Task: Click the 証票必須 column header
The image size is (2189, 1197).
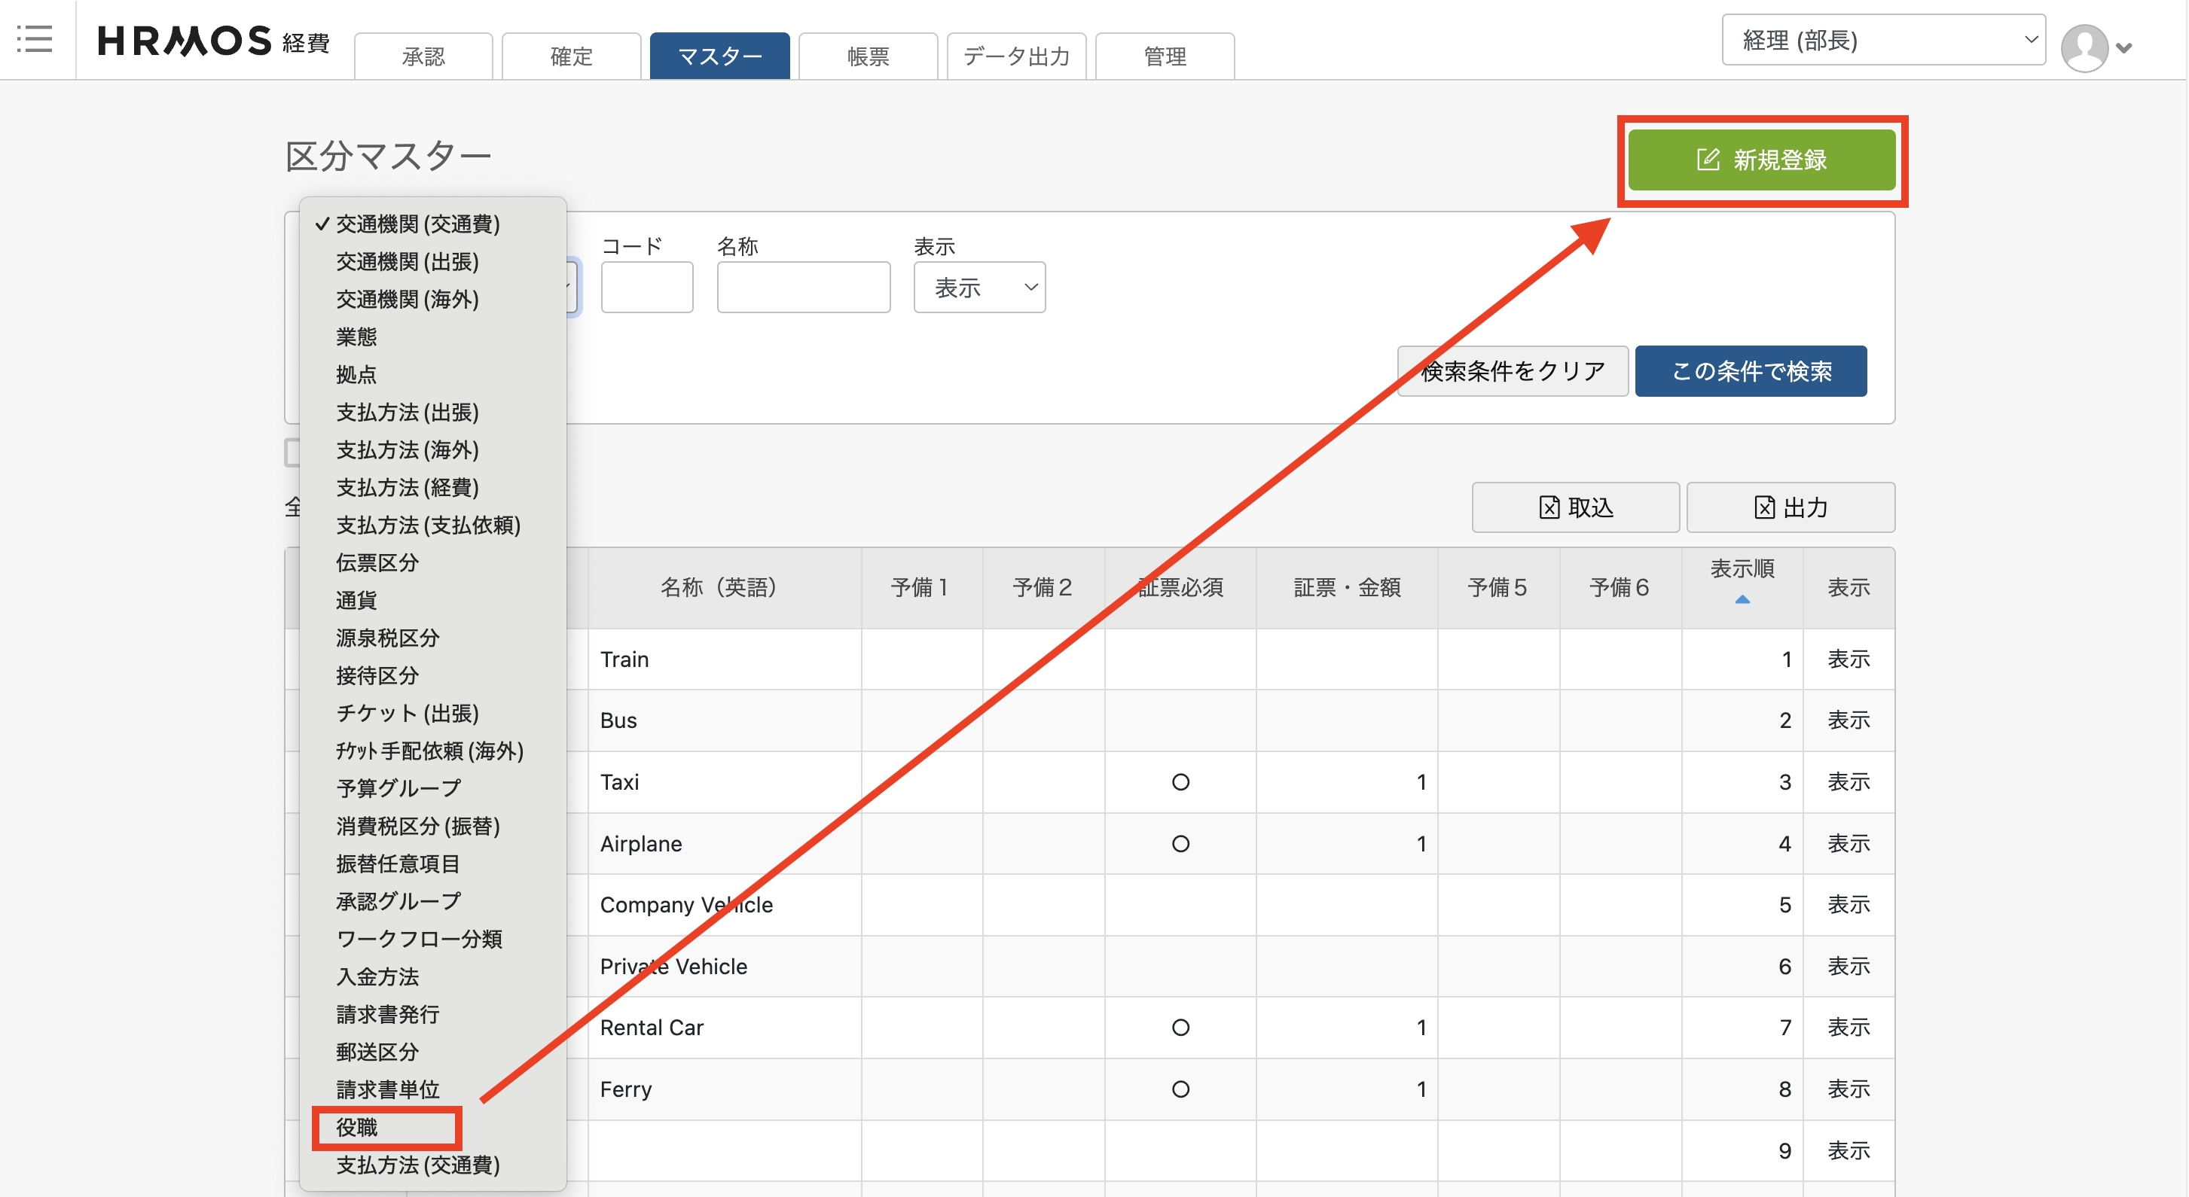Action: [1180, 587]
